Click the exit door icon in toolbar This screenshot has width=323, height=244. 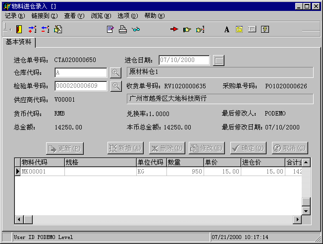point(19,29)
